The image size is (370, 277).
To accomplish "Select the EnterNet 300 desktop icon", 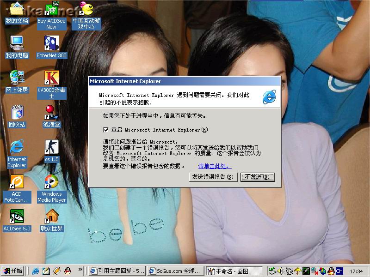I will click(x=51, y=47).
